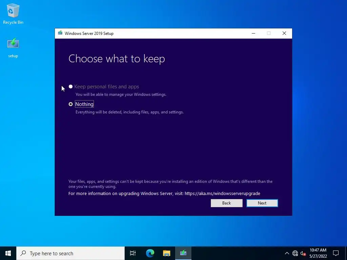Show hidden system tray icons
This screenshot has height=260, width=347.
[x=287, y=253]
